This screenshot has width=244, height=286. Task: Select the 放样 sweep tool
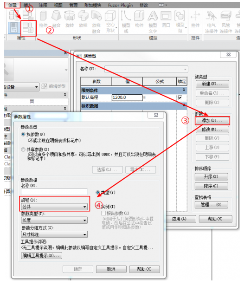click(x=83, y=19)
